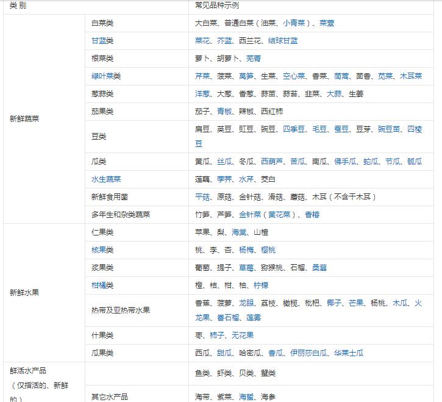
Task: Open the 芥蓝 link
Action: [224, 41]
